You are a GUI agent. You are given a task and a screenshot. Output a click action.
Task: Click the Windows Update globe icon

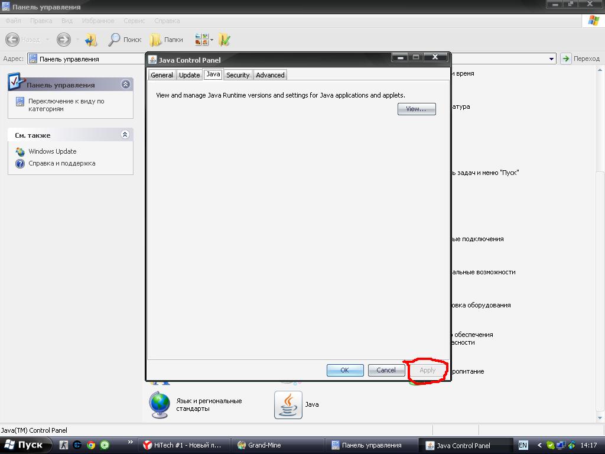pyautogui.click(x=20, y=152)
